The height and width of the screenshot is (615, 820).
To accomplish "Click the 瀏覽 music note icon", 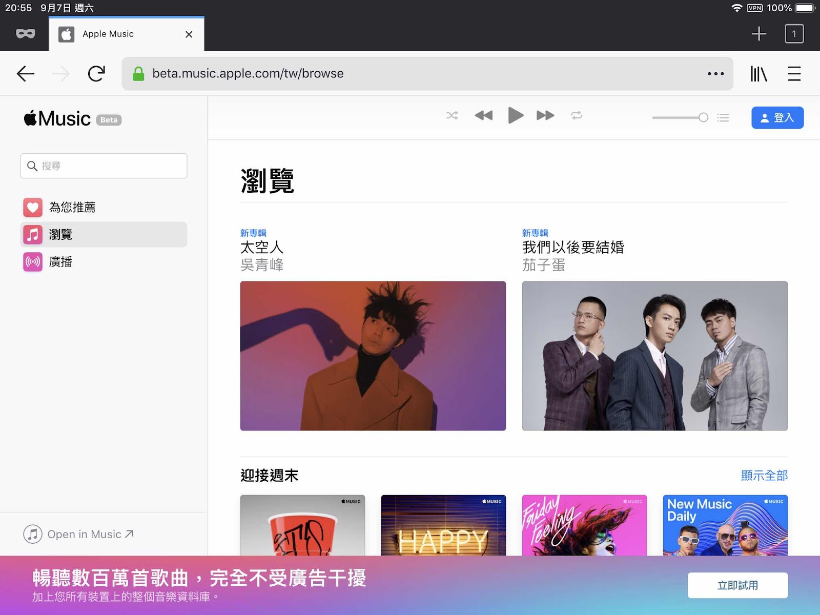I will (x=33, y=235).
